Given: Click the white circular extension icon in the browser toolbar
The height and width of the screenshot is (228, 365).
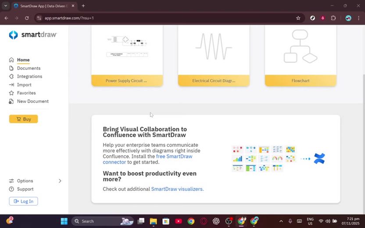Looking at the screenshot, I should click(313, 18).
